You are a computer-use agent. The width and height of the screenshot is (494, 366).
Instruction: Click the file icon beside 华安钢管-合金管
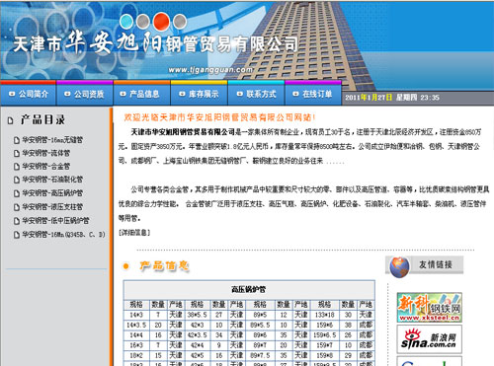(17, 167)
